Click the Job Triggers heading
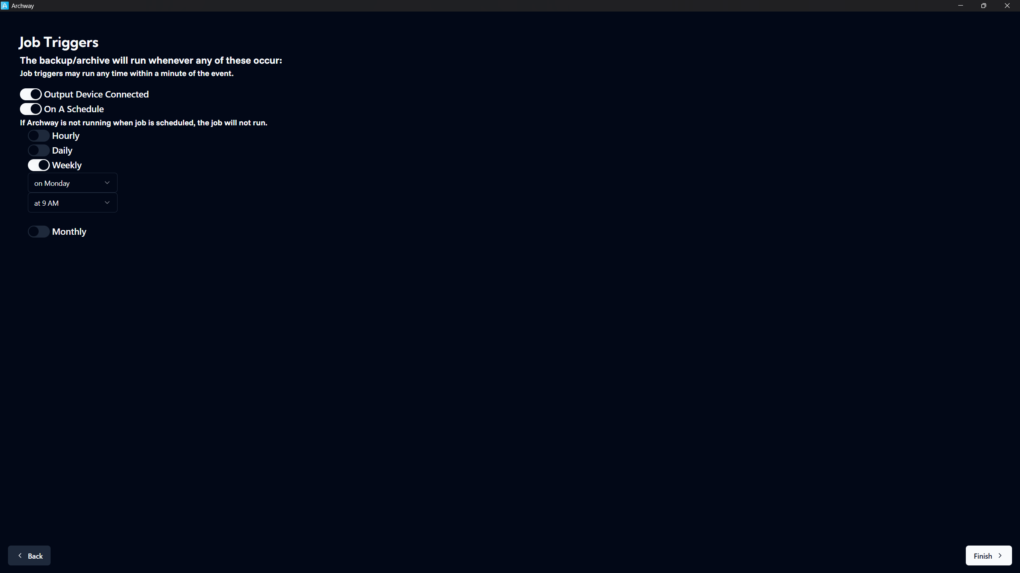The image size is (1020, 573). pyautogui.click(x=59, y=42)
